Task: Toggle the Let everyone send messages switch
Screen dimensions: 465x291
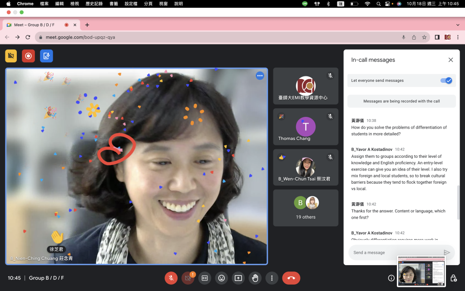Action: [x=446, y=80]
